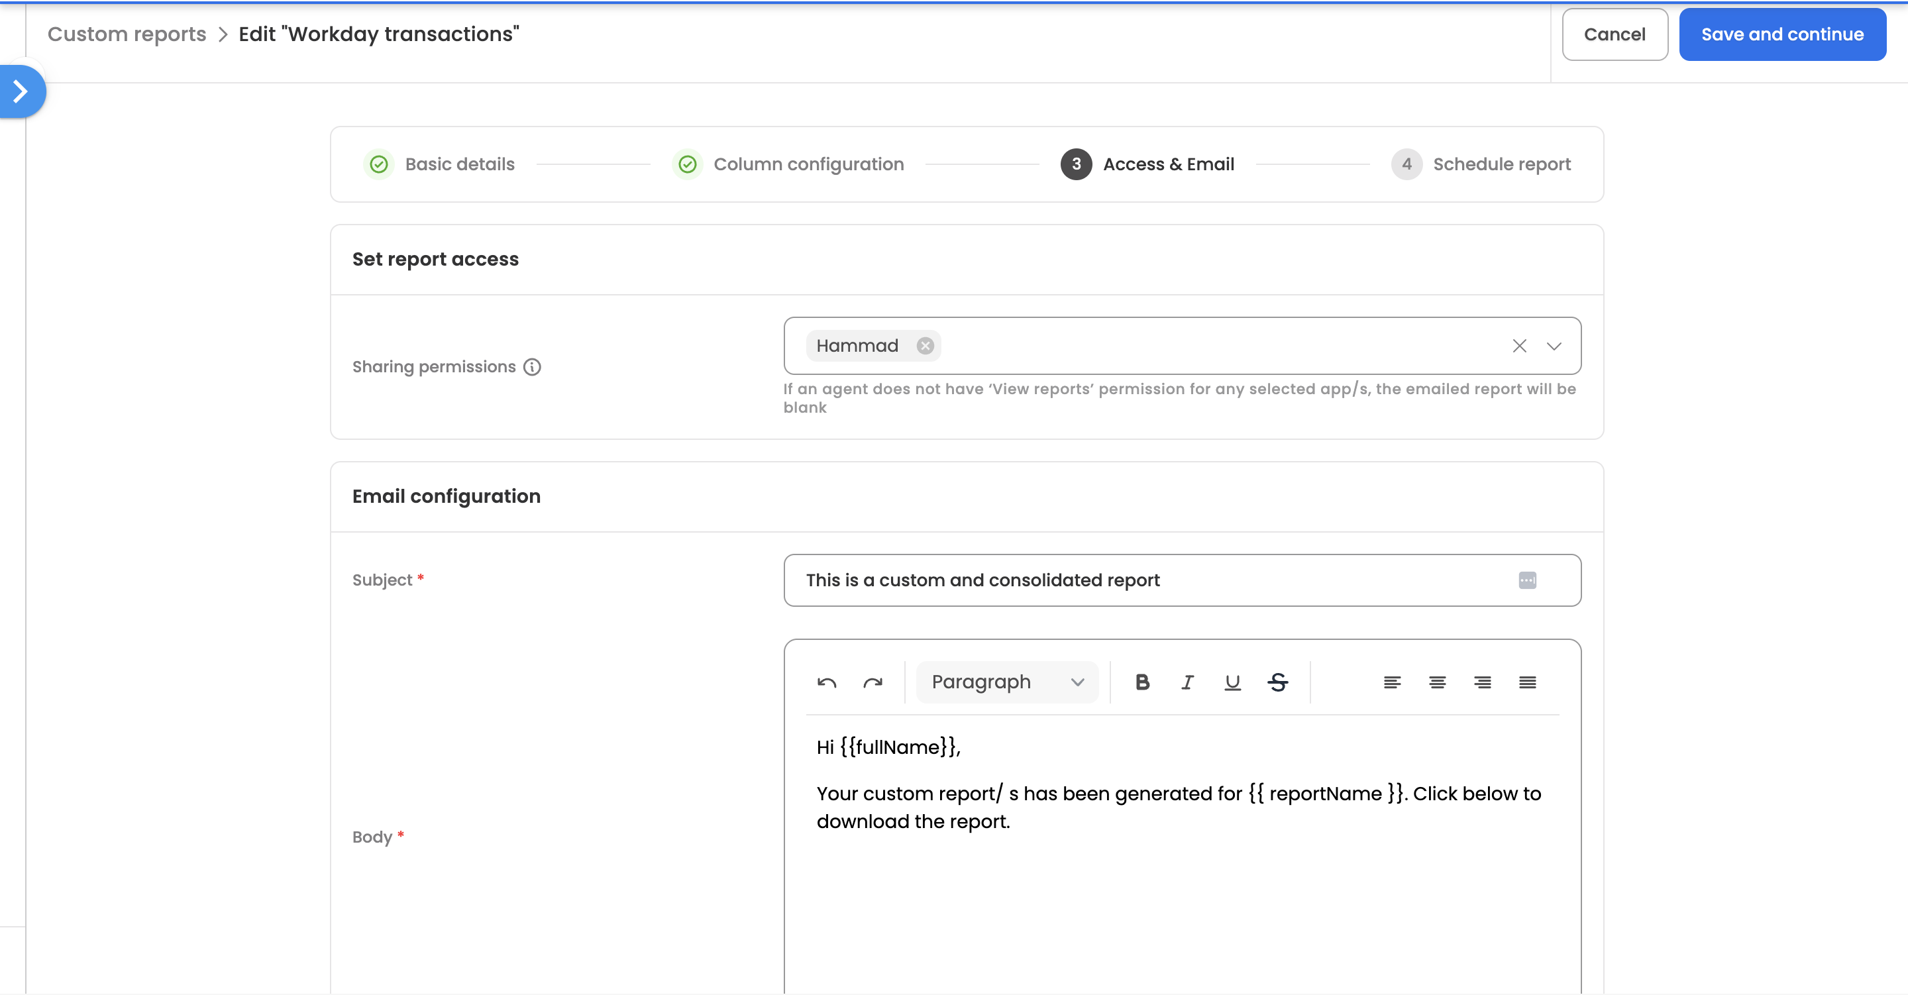1908x995 pixels.
Task: Align body text to the left
Action: point(1392,682)
